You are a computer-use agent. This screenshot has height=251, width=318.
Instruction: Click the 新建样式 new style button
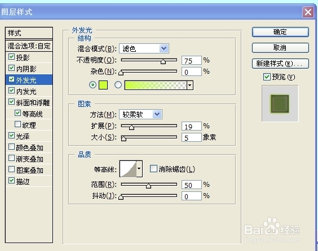coord(280,64)
